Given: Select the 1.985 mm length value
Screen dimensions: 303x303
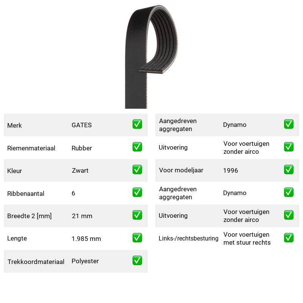Looking at the screenshot, I should pos(86,239).
